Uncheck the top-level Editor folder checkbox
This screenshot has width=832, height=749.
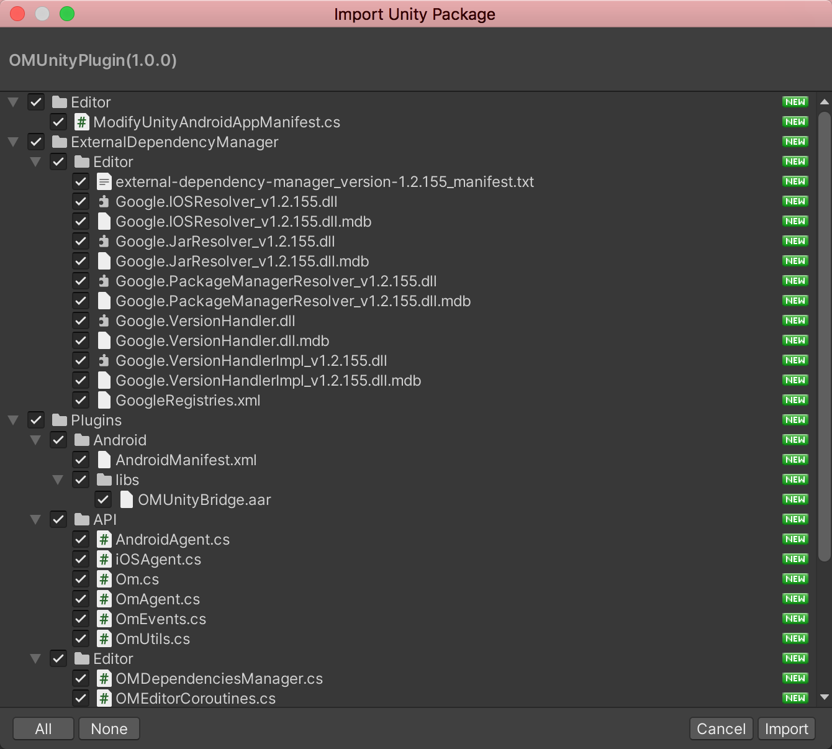click(x=36, y=102)
